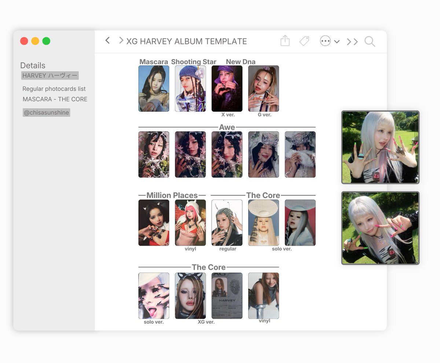The width and height of the screenshot is (440, 363).
Task: Open search with the magnifier icon
Action: coord(370,41)
